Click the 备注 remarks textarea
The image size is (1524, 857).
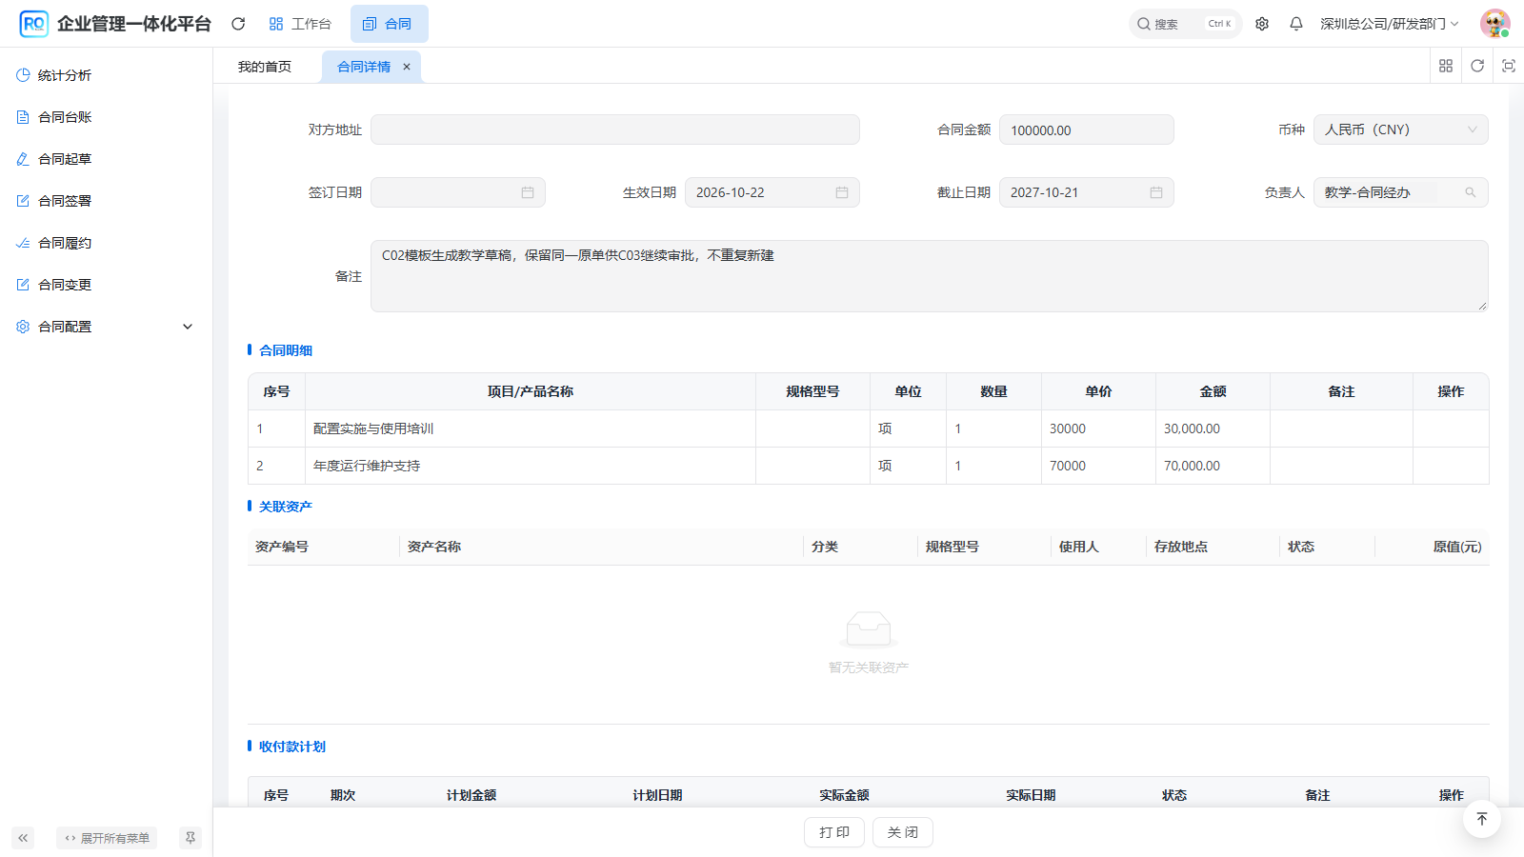tap(930, 276)
